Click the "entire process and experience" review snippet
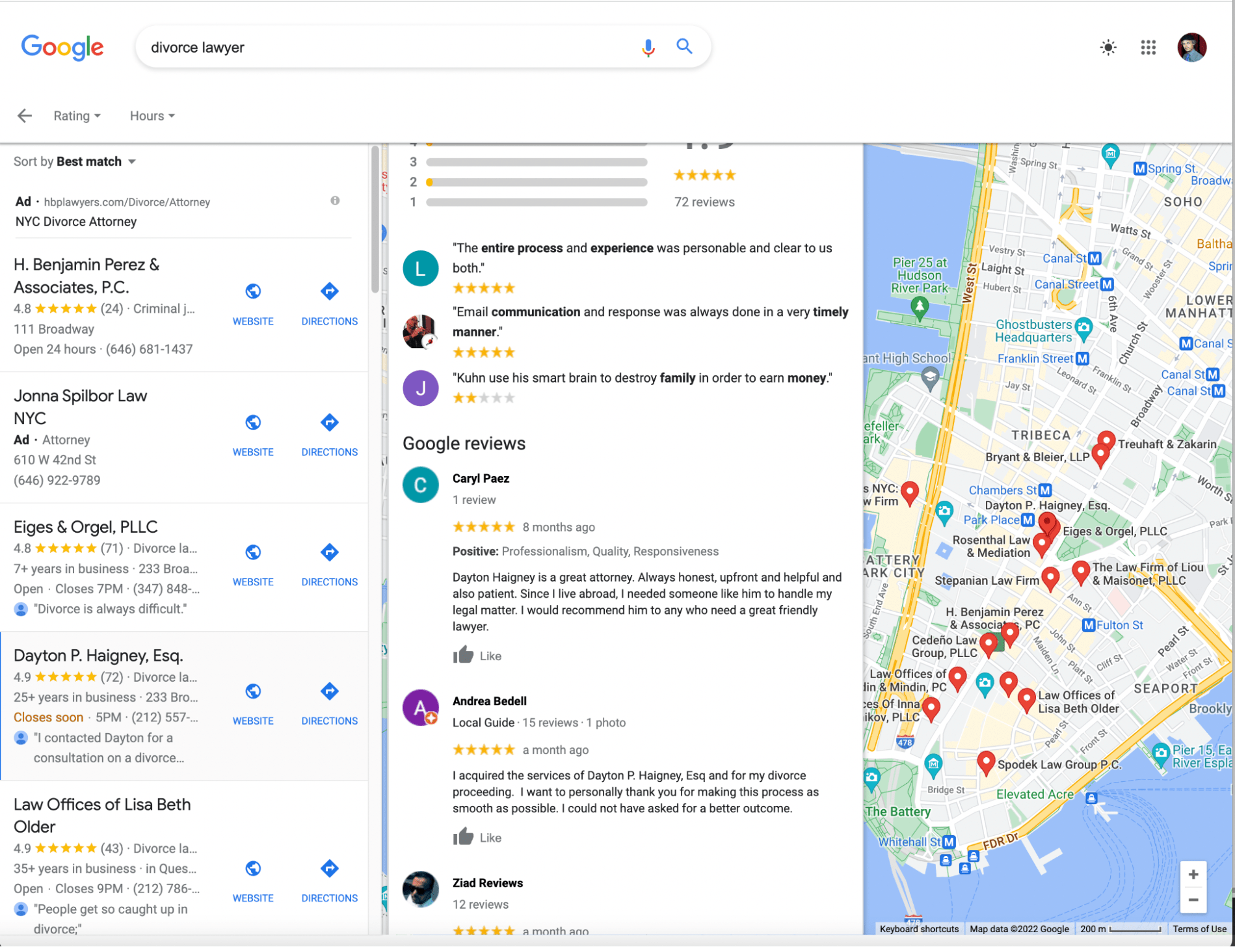The height and width of the screenshot is (947, 1235). click(x=642, y=258)
